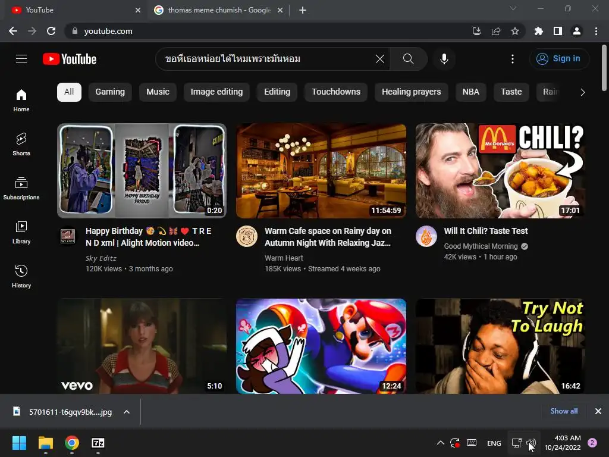The image size is (609, 457).
Task: Play the vevo music video thumbnail
Action: click(142, 346)
